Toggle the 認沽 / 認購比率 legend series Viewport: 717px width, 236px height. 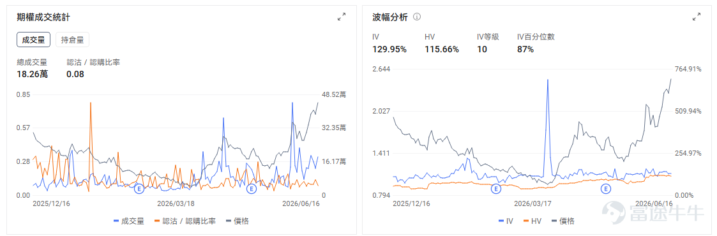(185, 221)
